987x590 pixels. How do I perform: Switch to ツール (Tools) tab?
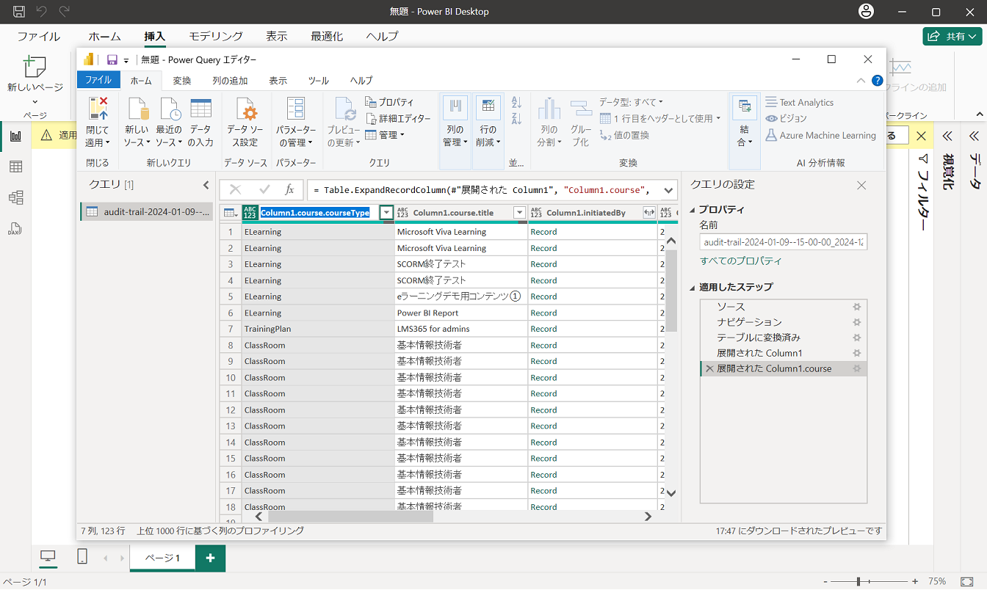coord(318,81)
